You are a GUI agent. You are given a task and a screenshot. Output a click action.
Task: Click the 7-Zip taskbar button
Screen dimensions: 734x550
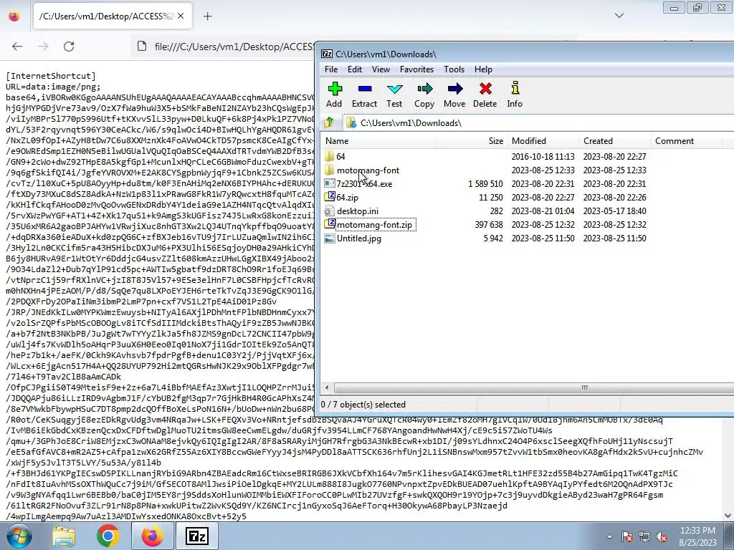pyautogui.click(x=196, y=536)
